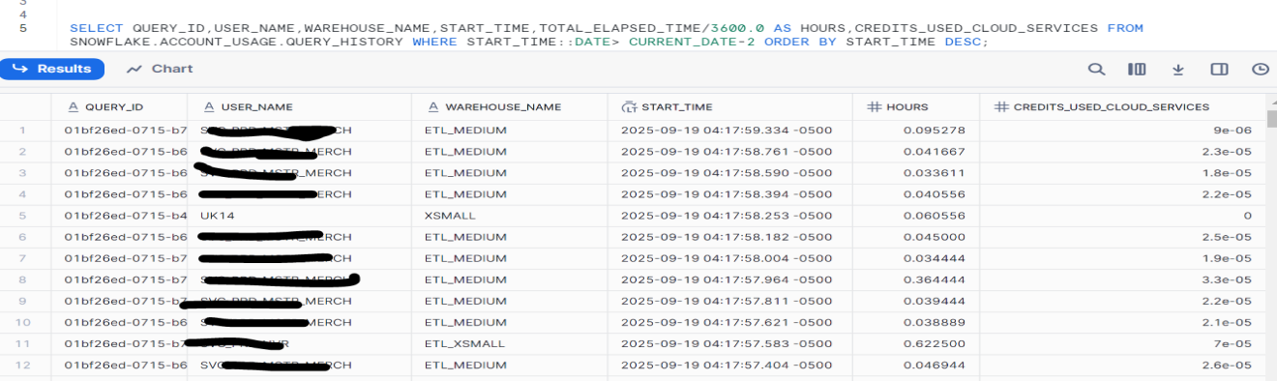
Task: Open the results search icon
Action: [x=1096, y=70]
